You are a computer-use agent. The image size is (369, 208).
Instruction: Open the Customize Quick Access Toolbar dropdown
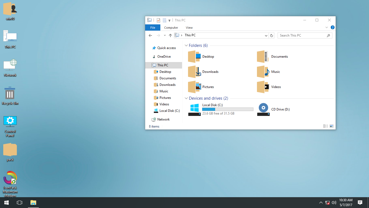pos(169,20)
